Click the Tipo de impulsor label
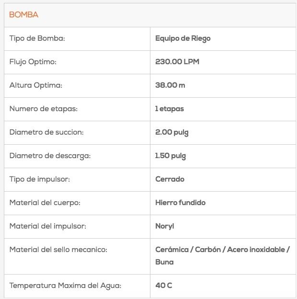Viewport: 297px width, 299px height. tap(40, 179)
